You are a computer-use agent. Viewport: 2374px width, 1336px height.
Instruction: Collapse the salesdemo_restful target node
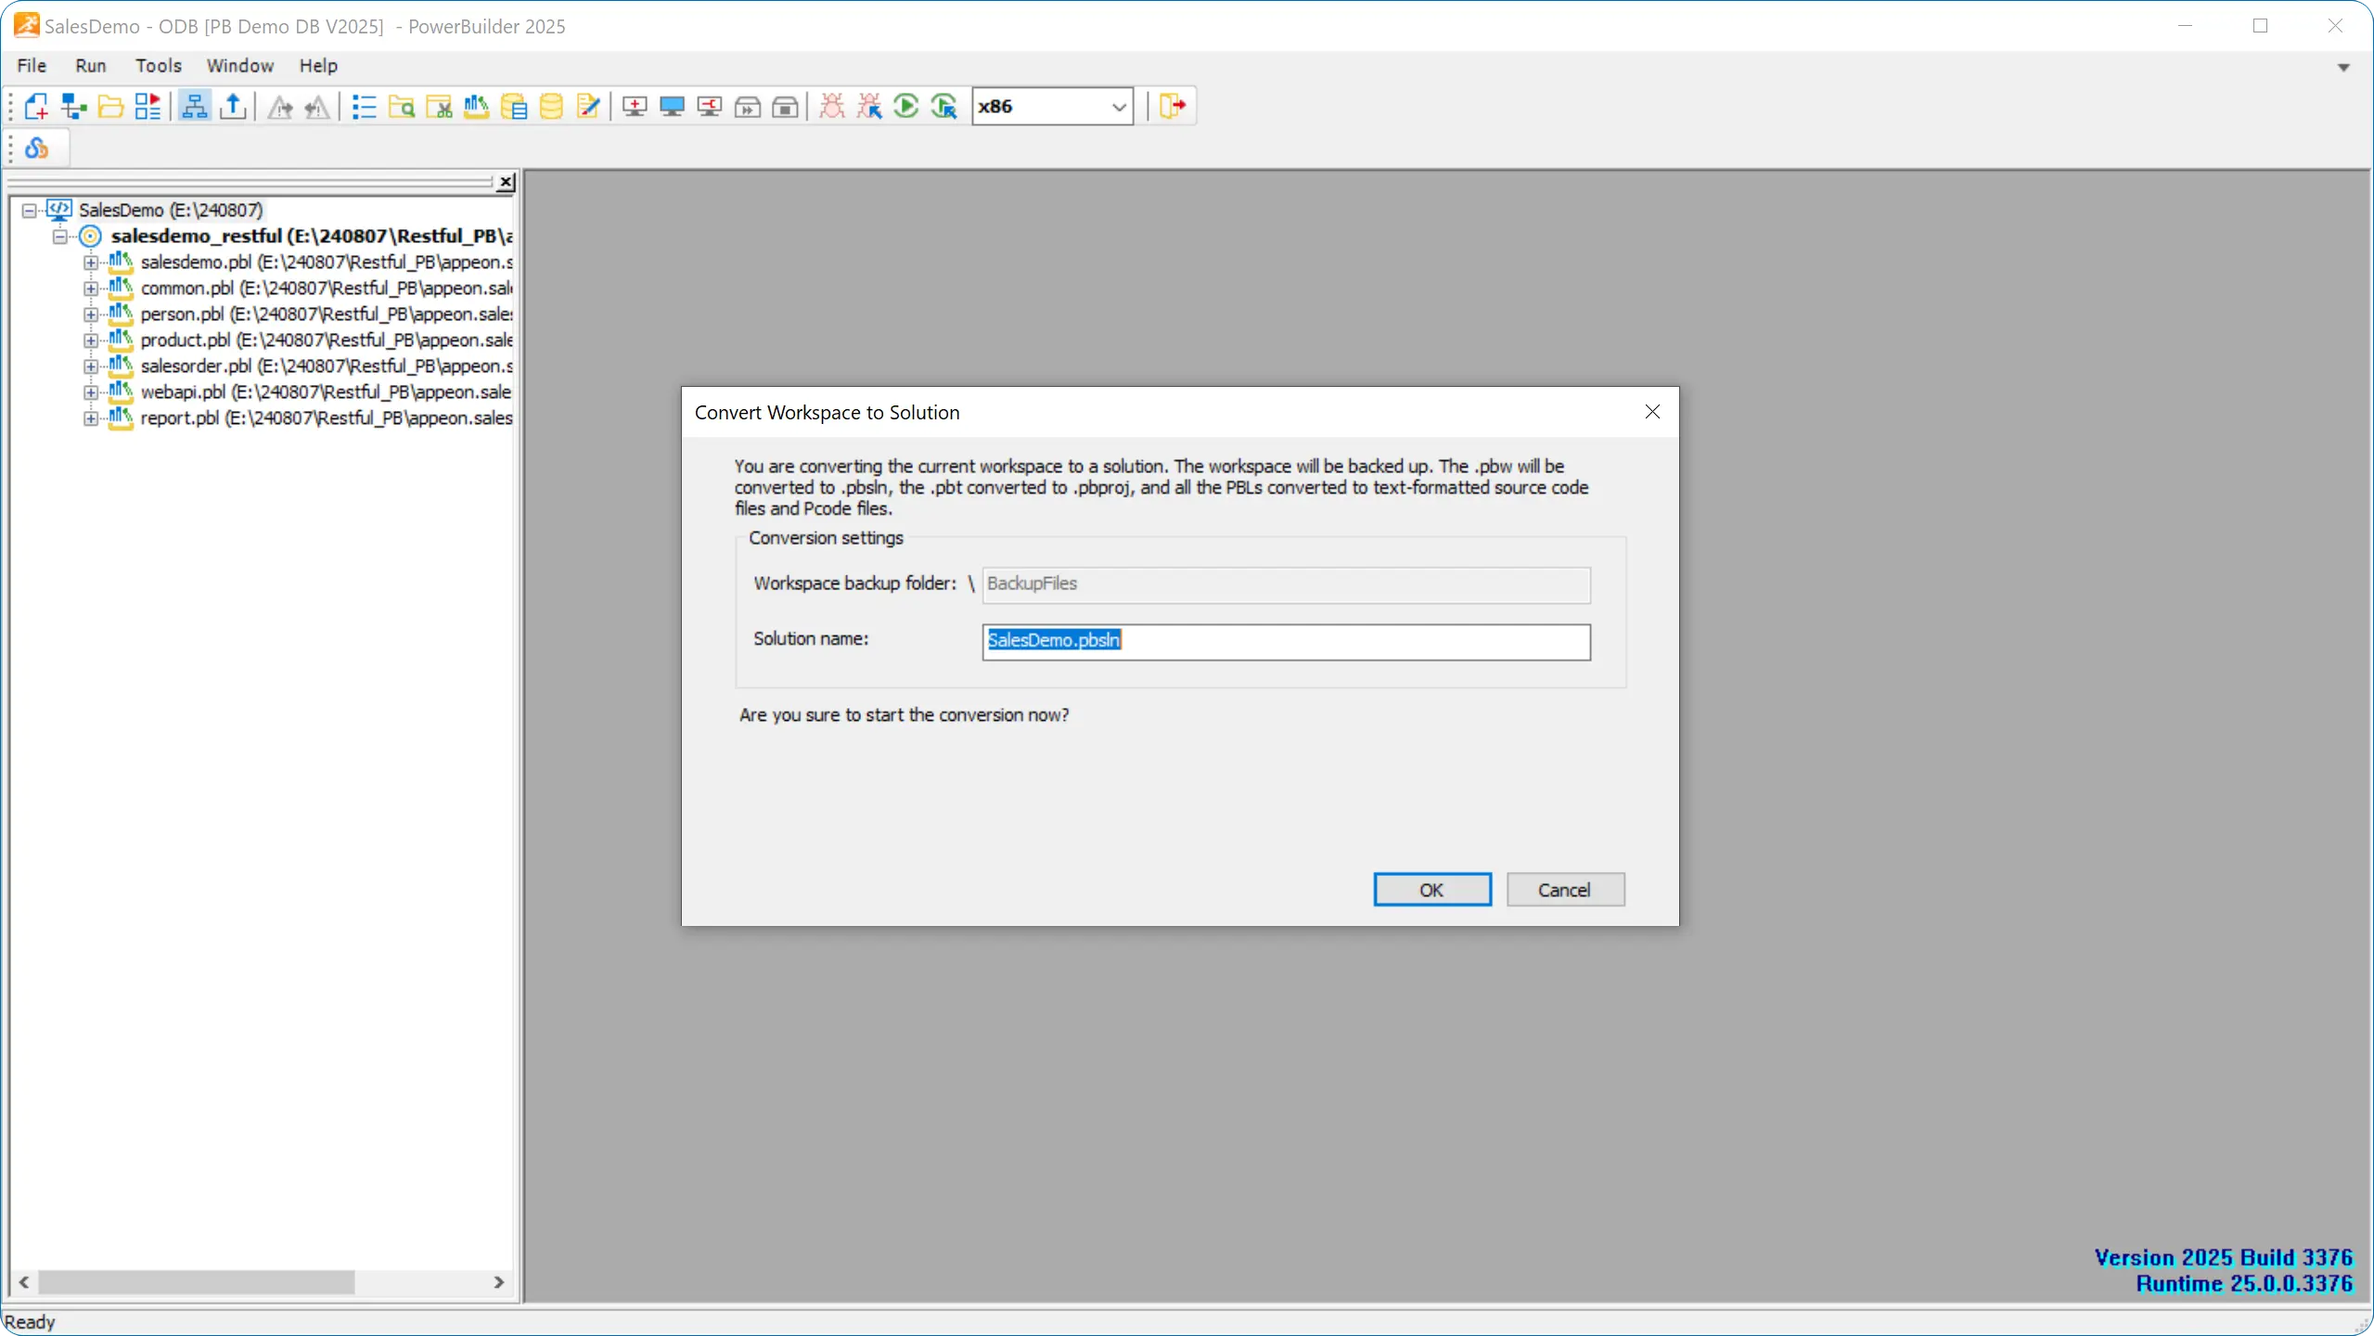click(x=60, y=237)
